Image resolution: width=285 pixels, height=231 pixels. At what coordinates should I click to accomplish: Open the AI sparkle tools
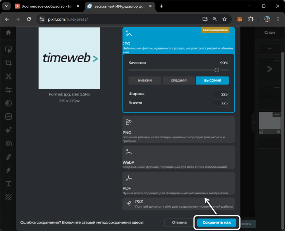(x=8, y=130)
